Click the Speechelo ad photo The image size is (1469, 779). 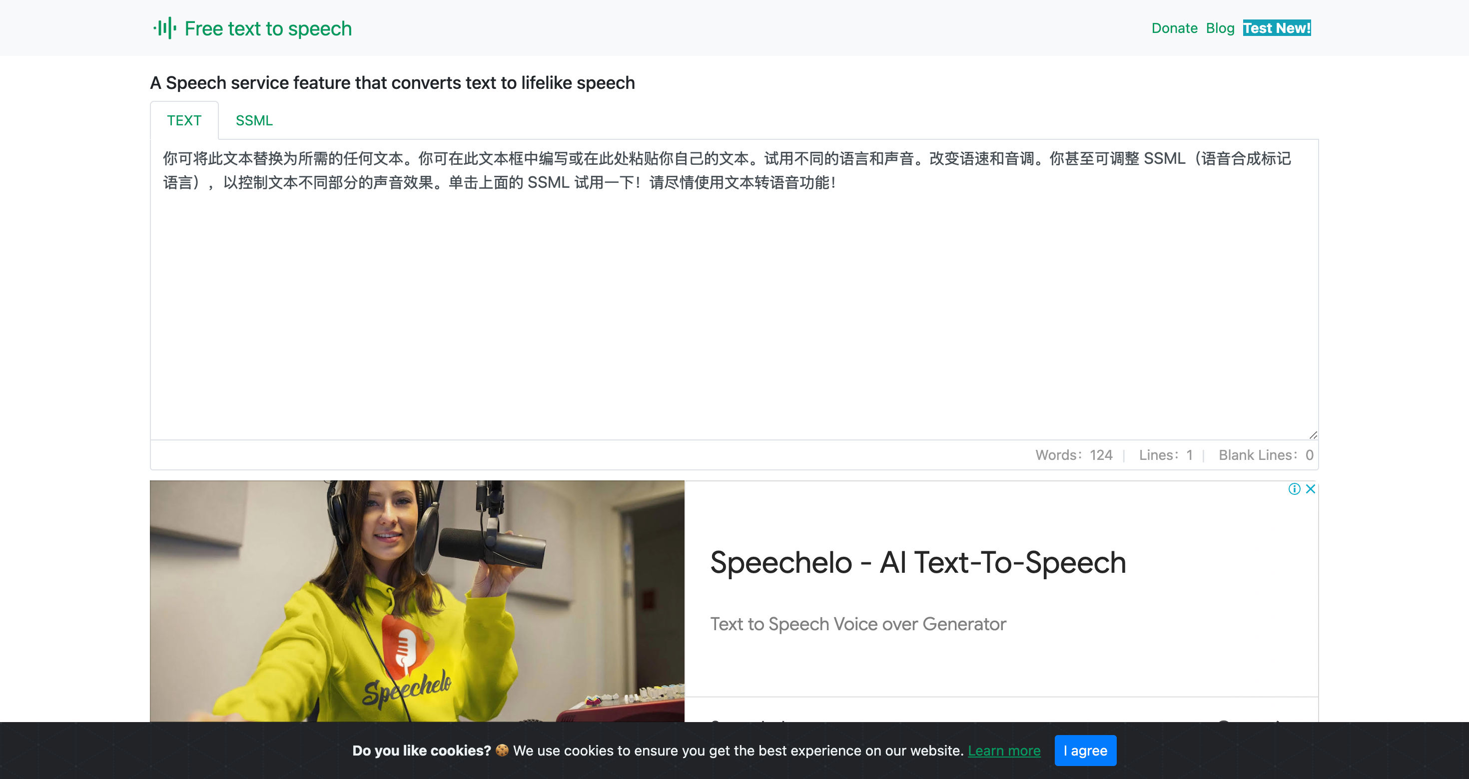tap(417, 601)
